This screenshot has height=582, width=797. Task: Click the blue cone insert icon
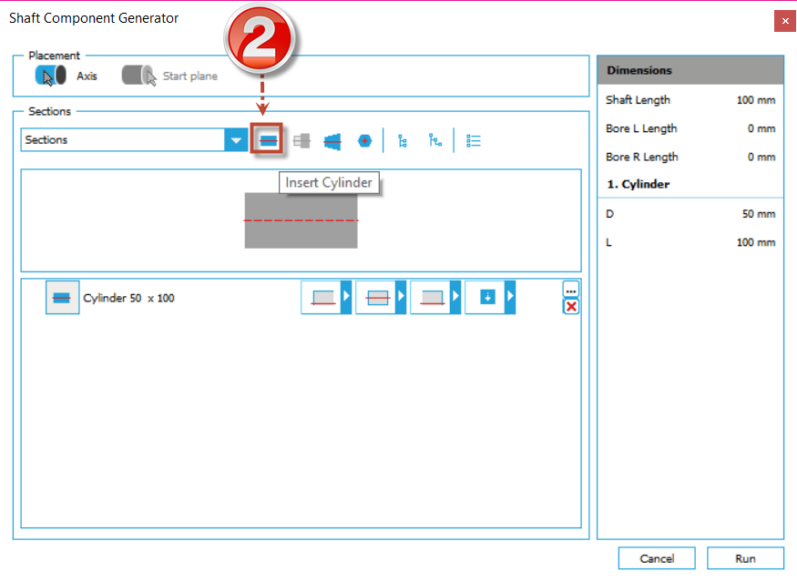(x=332, y=139)
